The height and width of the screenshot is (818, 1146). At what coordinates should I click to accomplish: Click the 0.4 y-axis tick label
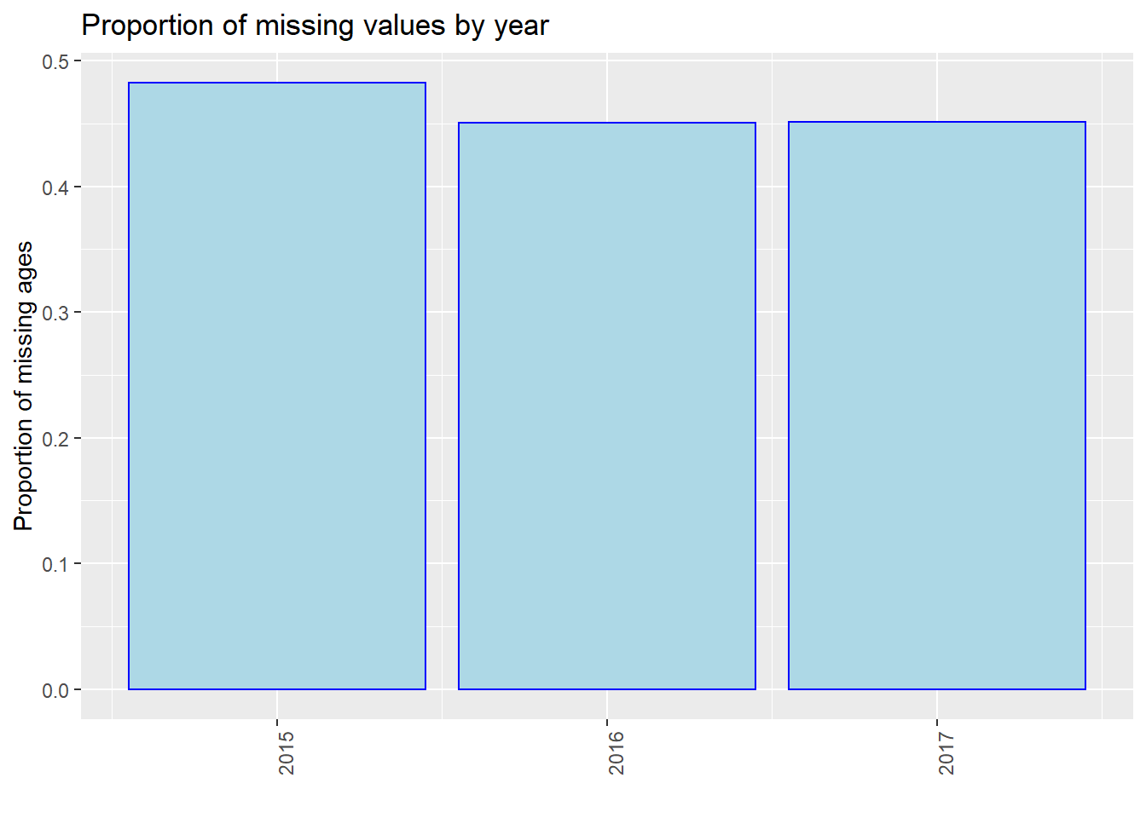[x=55, y=187]
